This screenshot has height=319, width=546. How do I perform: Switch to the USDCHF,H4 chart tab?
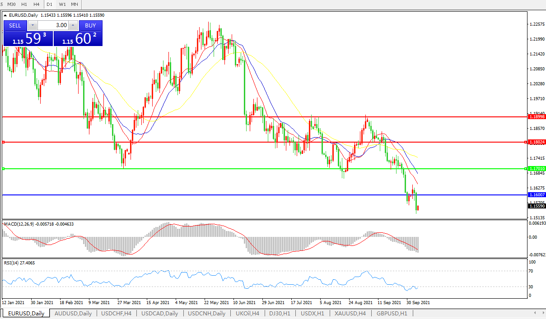click(116, 313)
